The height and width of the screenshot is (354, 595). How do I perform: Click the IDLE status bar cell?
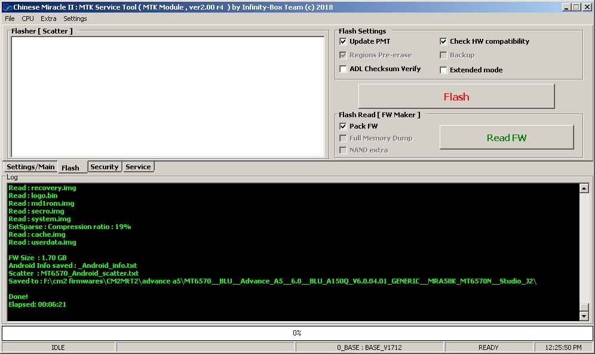click(58, 347)
